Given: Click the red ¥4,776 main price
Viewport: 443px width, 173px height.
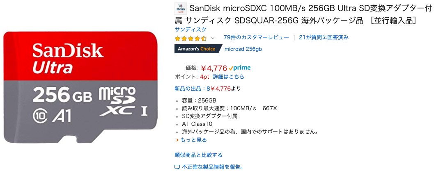Looking at the screenshot, I should tap(214, 68).
